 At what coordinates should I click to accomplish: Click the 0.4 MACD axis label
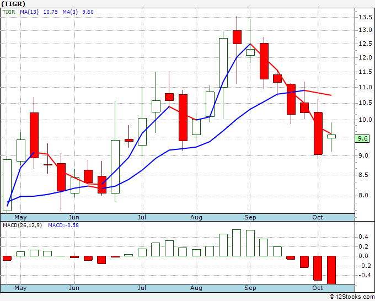point(363,237)
